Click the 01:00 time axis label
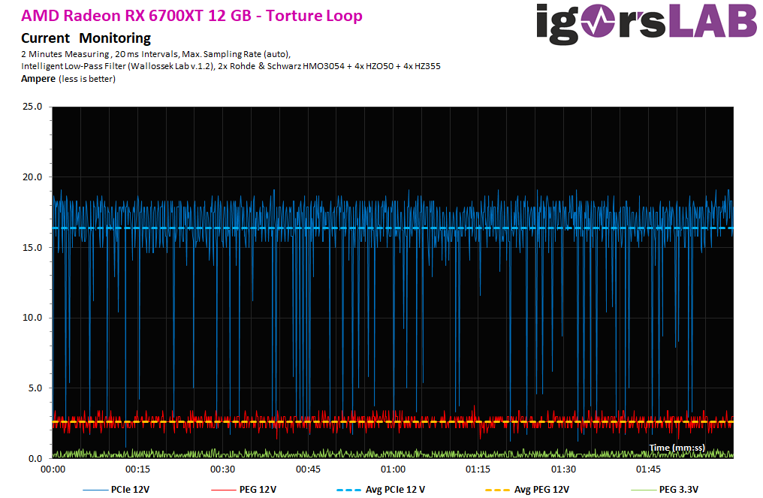The image size is (763, 498). pos(393,469)
